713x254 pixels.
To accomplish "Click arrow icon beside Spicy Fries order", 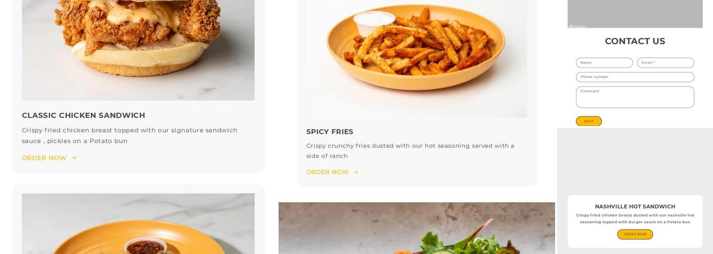I will pyautogui.click(x=355, y=172).
